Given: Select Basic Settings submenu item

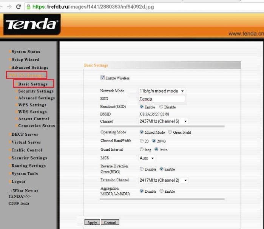Looking at the screenshot, I should (x=34, y=84).
